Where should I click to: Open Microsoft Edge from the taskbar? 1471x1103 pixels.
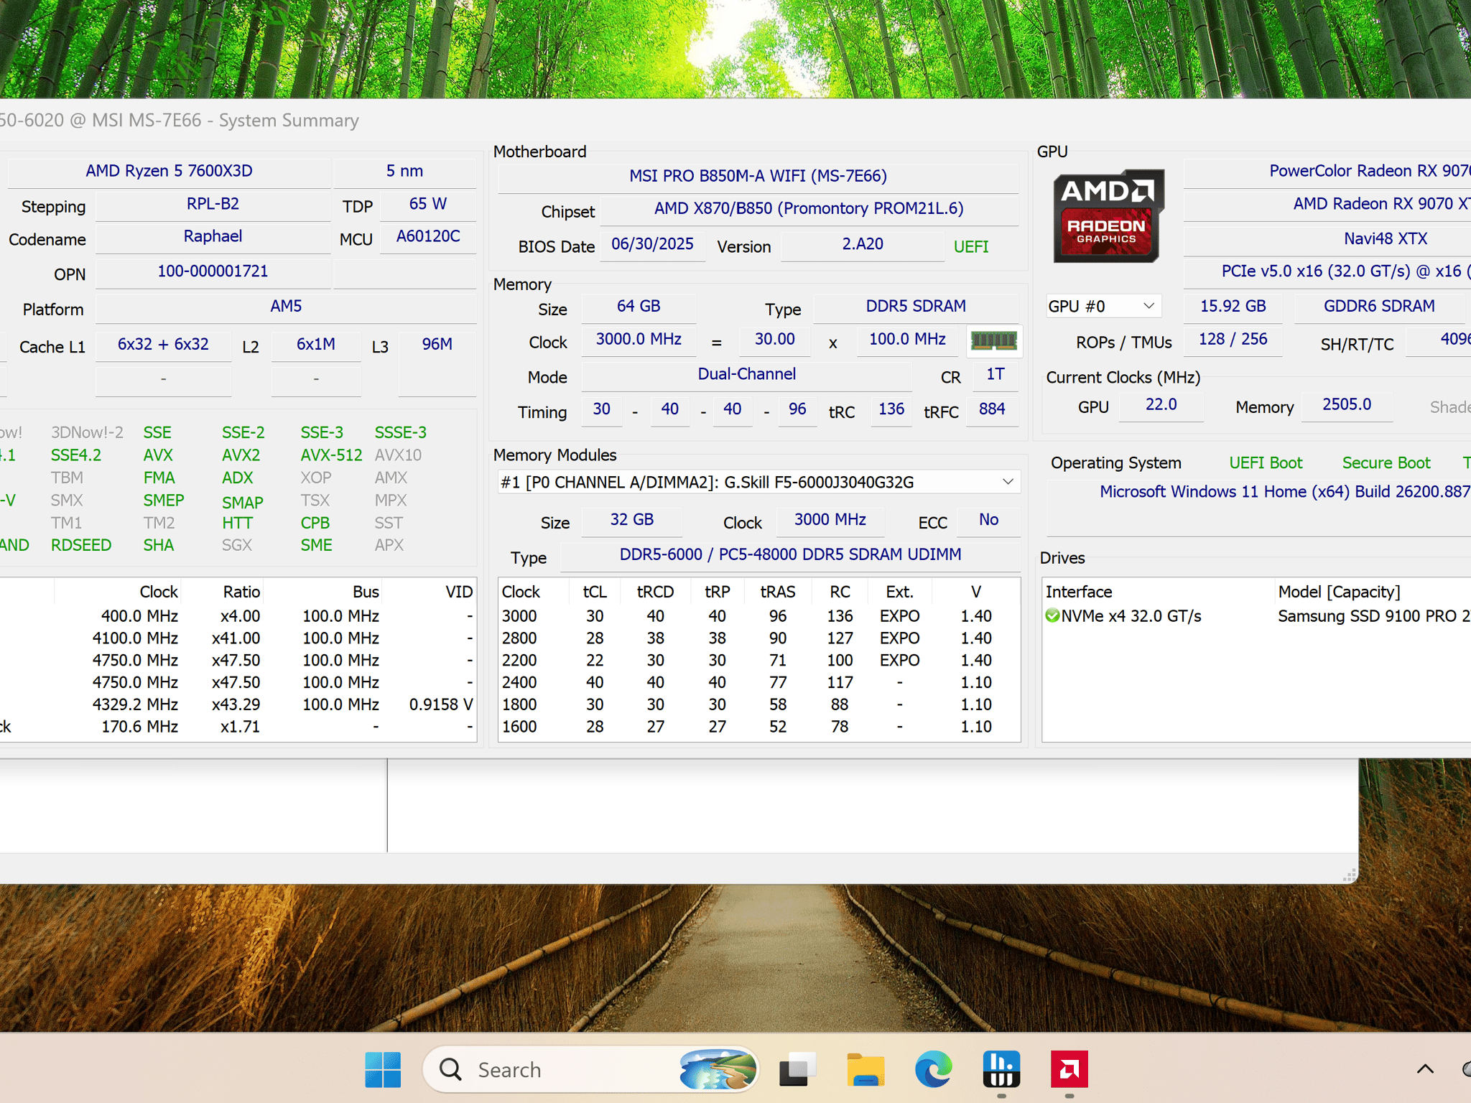[x=933, y=1069]
